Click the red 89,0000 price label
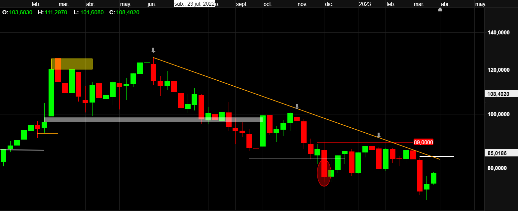Viewport: 518px width, 211px height. pos(423,142)
